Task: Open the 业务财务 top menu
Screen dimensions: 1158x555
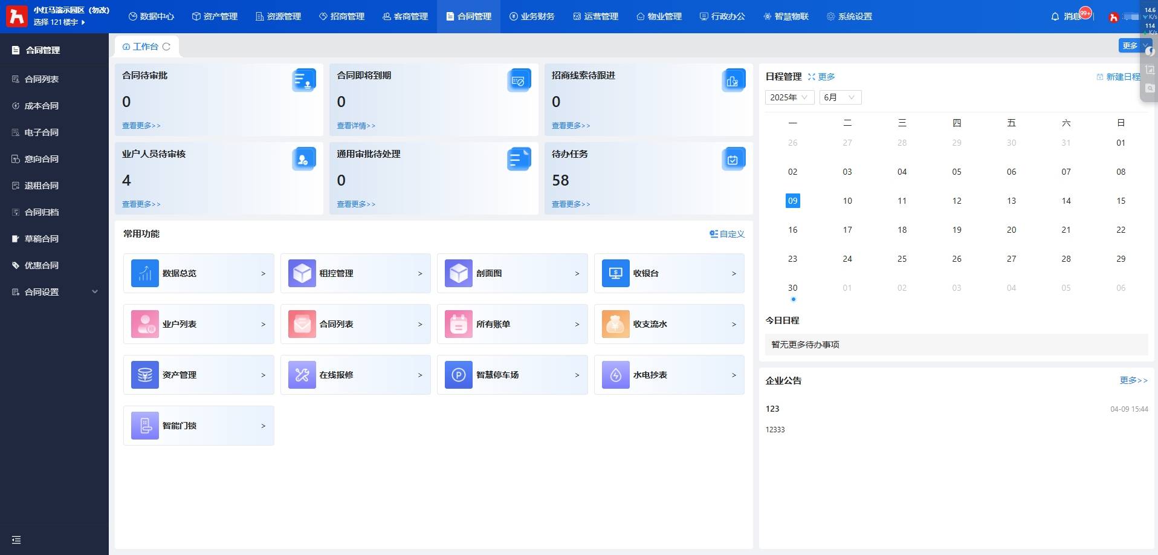Action: [532, 16]
